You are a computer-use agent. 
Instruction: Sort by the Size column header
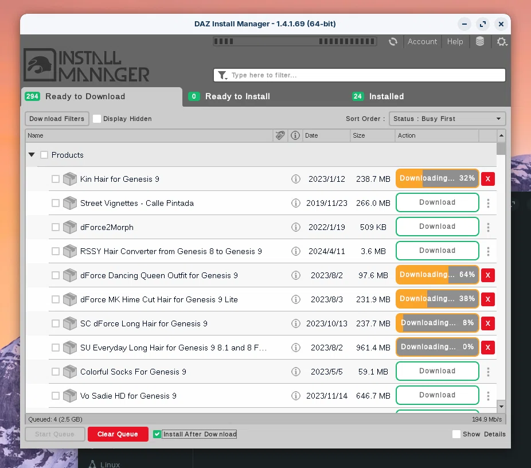[373, 135]
